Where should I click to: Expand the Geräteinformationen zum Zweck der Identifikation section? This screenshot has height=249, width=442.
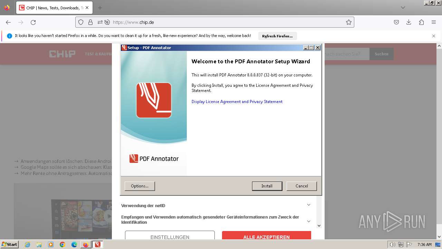tap(216, 220)
